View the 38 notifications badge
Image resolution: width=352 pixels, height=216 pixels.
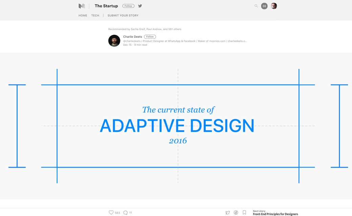(264, 6)
